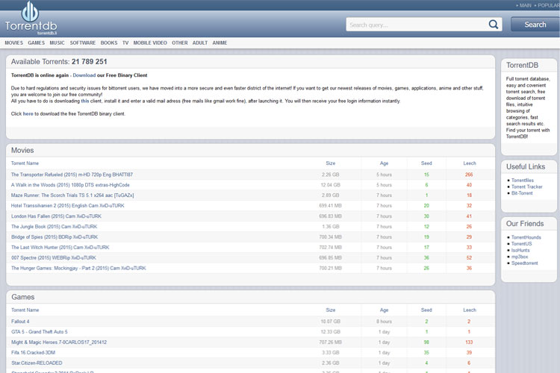Open the OTHER category menu
560x373 pixels.
[180, 43]
